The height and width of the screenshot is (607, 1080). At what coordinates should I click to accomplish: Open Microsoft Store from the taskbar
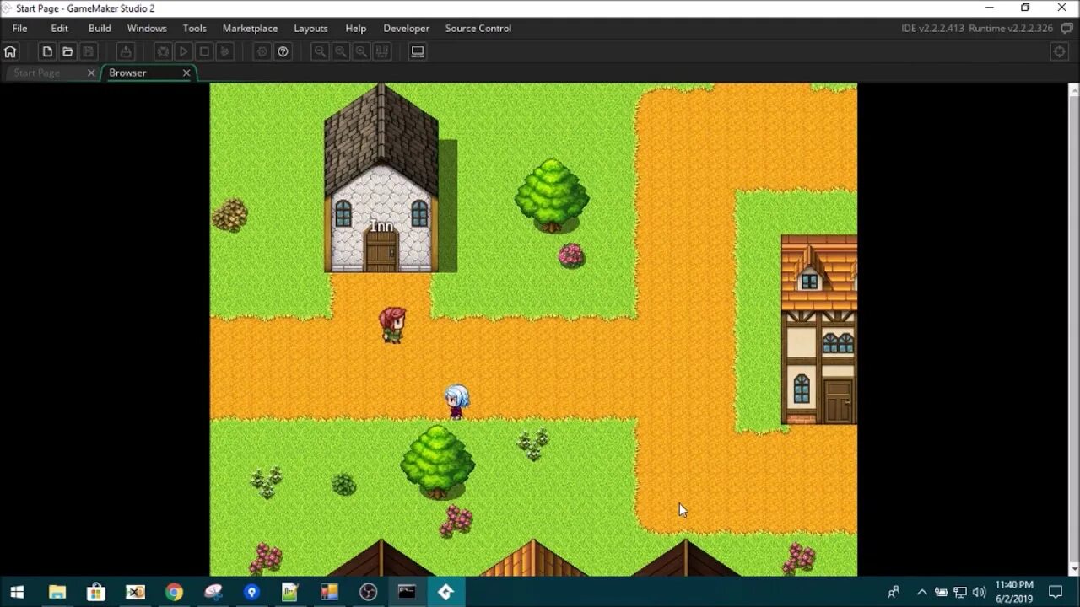(96, 592)
